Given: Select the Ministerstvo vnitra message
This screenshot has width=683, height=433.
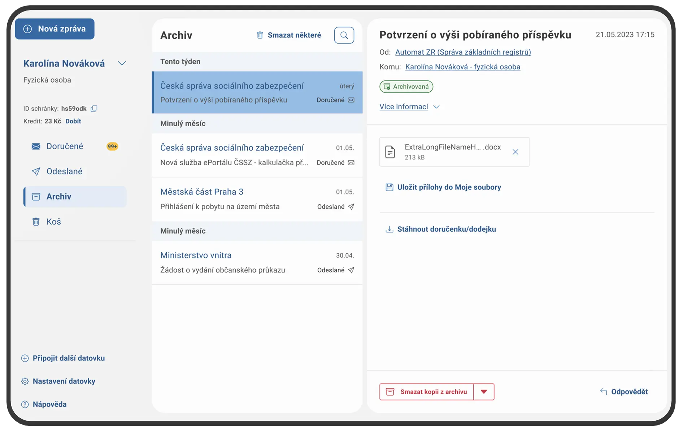Looking at the screenshot, I should click(257, 262).
